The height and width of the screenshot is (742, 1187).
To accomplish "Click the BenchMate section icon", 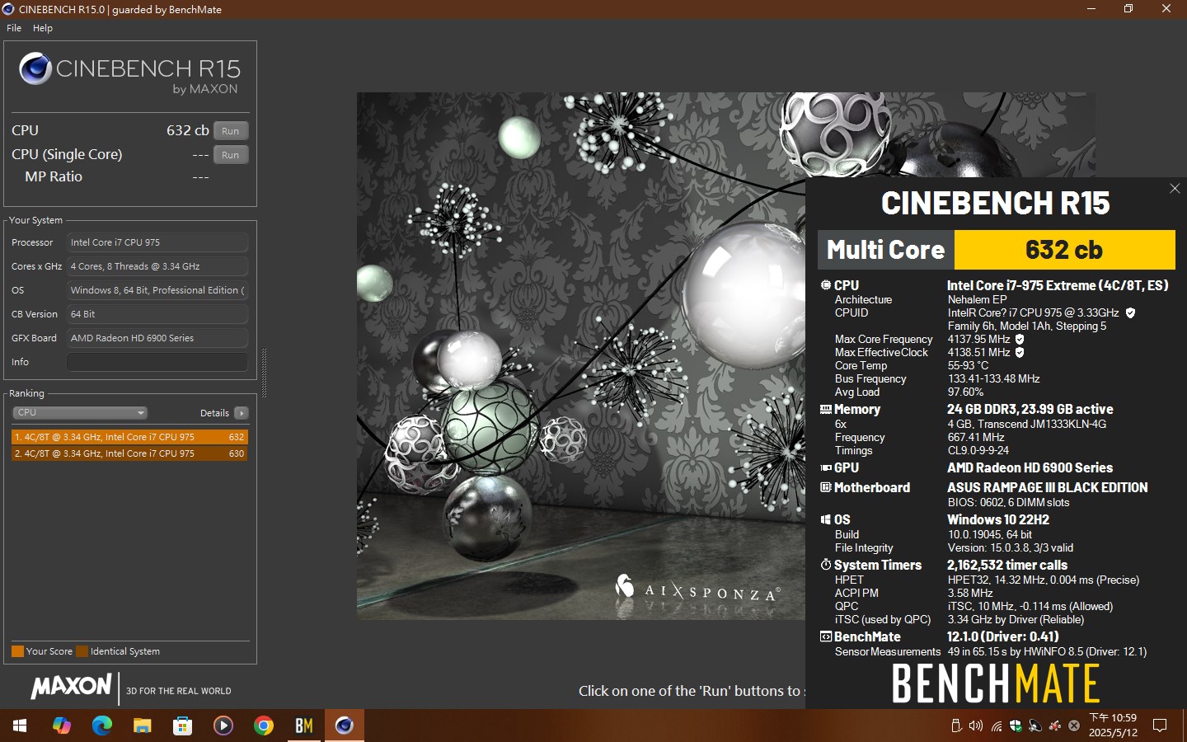I will (x=826, y=636).
